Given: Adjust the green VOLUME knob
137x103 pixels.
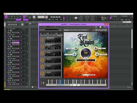Looking at the screenshot, I should (76, 48).
